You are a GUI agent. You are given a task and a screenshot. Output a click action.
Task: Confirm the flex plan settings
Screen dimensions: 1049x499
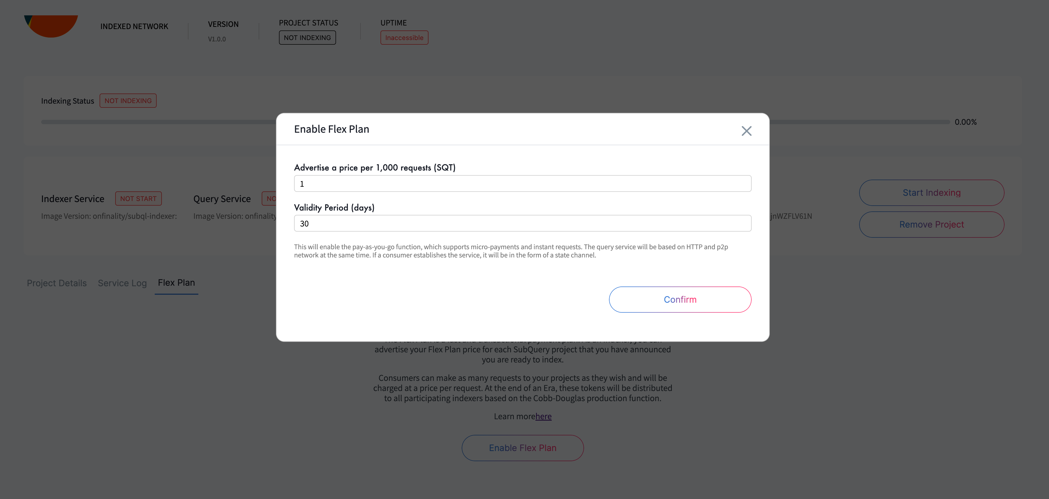(680, 300)
